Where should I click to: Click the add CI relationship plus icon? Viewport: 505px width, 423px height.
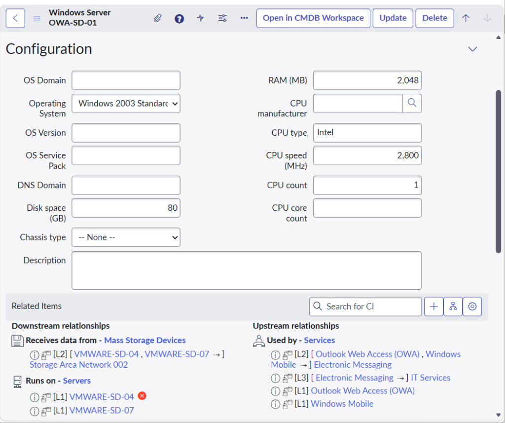tap(433, 307)
